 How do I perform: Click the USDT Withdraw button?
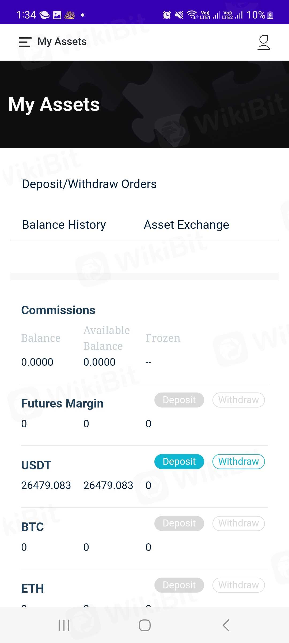pyautogui.click(x=238, y=462)
